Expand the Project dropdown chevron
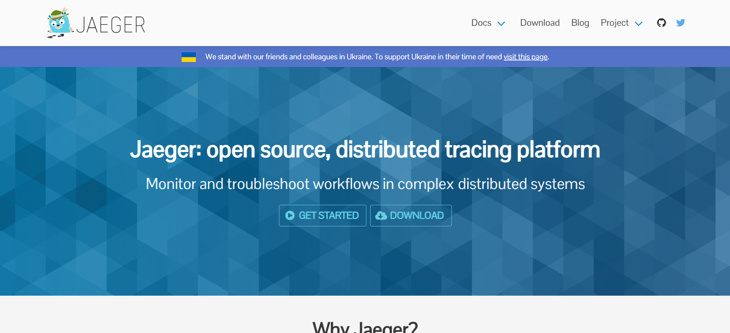The height and width of the screenshot is (333, 730). [x=638, y=23]
